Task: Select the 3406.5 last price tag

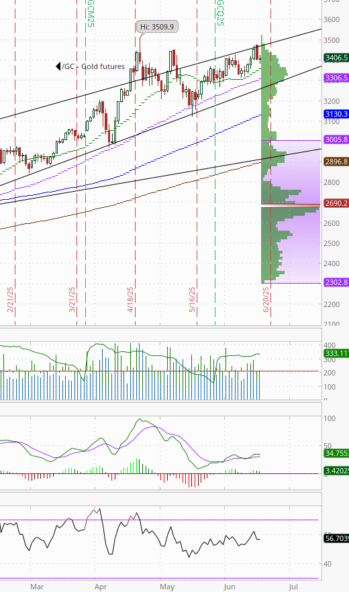Action: pyautogui.click(x=336, y=58)
